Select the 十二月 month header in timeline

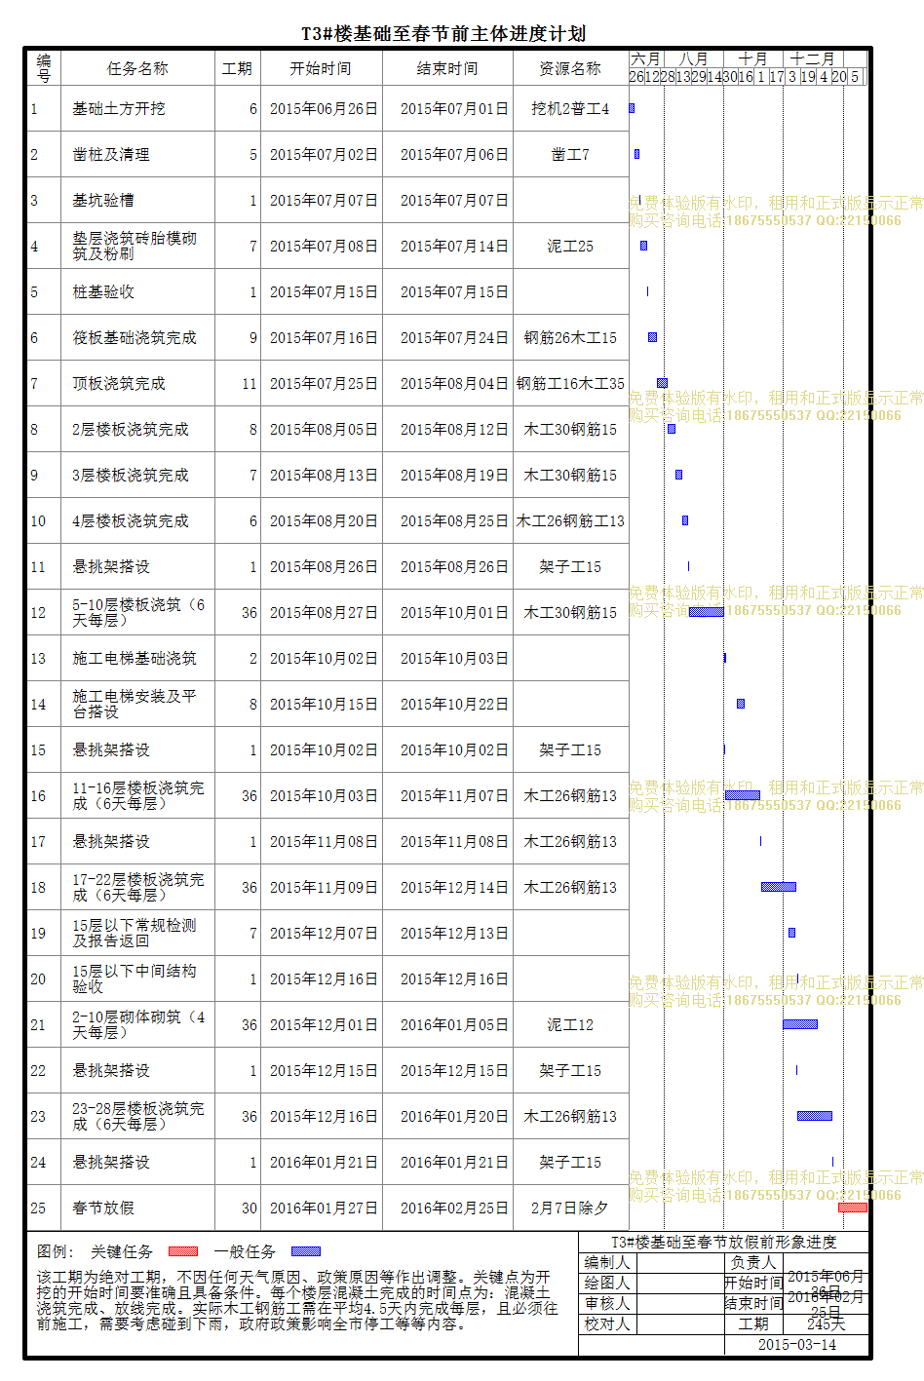coord(813,58)
